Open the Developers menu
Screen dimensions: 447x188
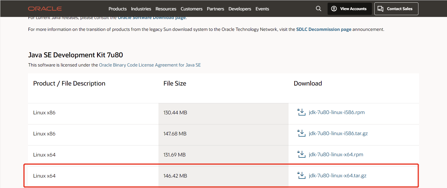coord(240,9)
